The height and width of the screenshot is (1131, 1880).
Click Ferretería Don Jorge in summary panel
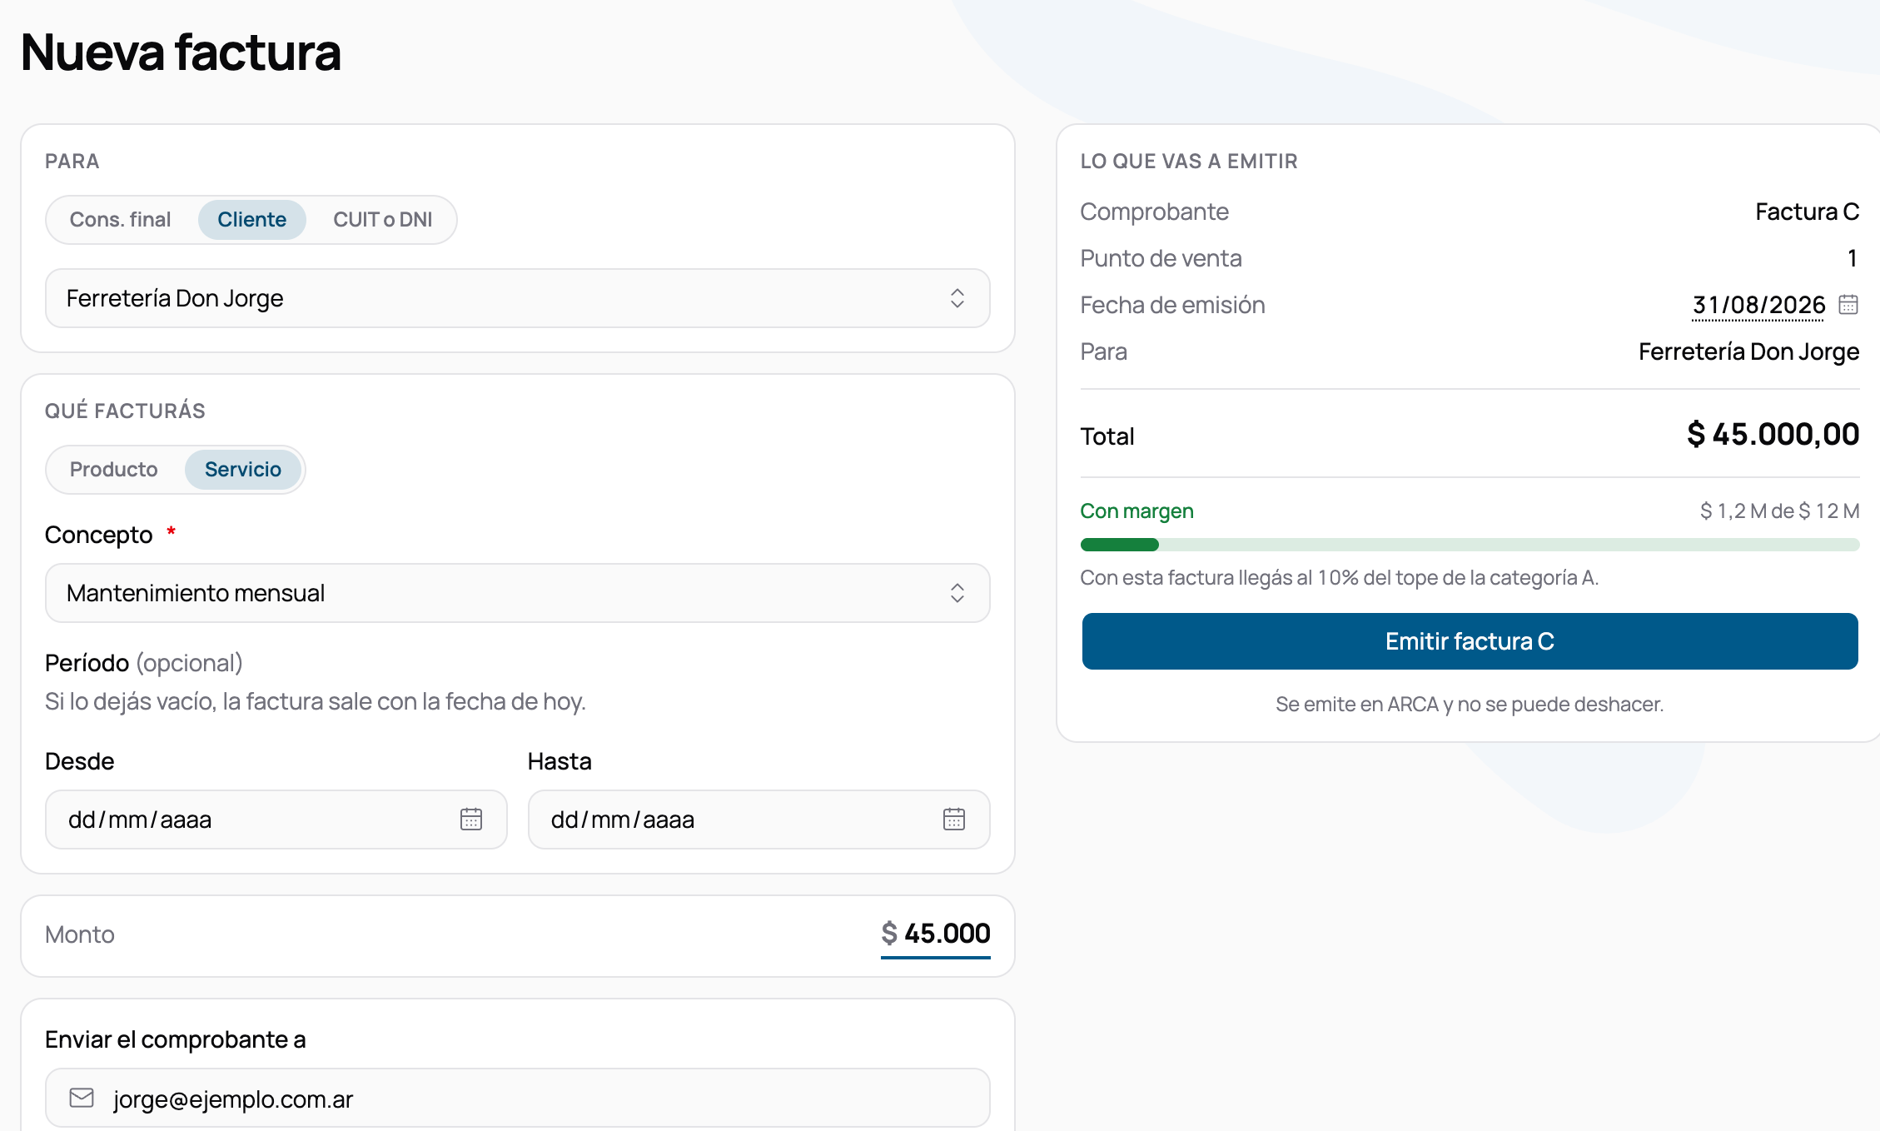1748,351
